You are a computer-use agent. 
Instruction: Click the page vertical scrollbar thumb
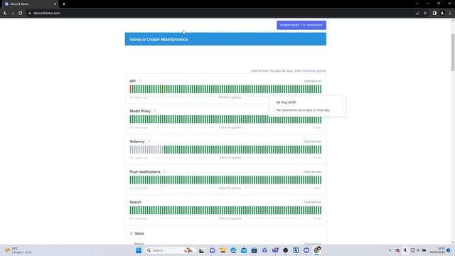tap(453, 52)
